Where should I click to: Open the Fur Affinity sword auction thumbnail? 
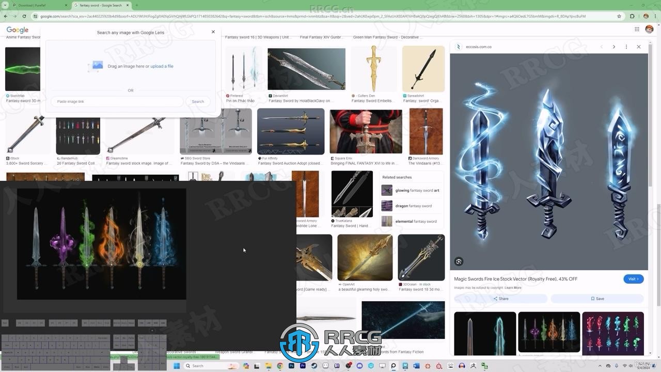pos(291,131)
